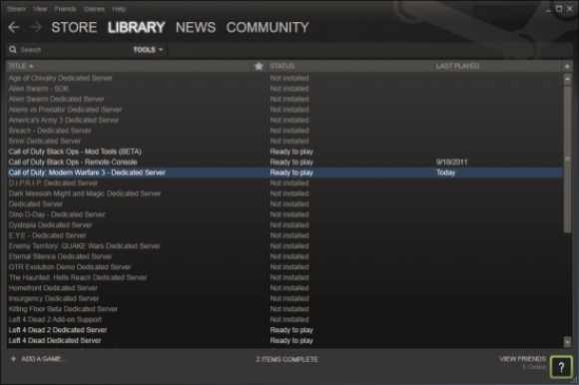Switch to the Store tab
The image size is (579, 385).
click(x=74, y=27)
